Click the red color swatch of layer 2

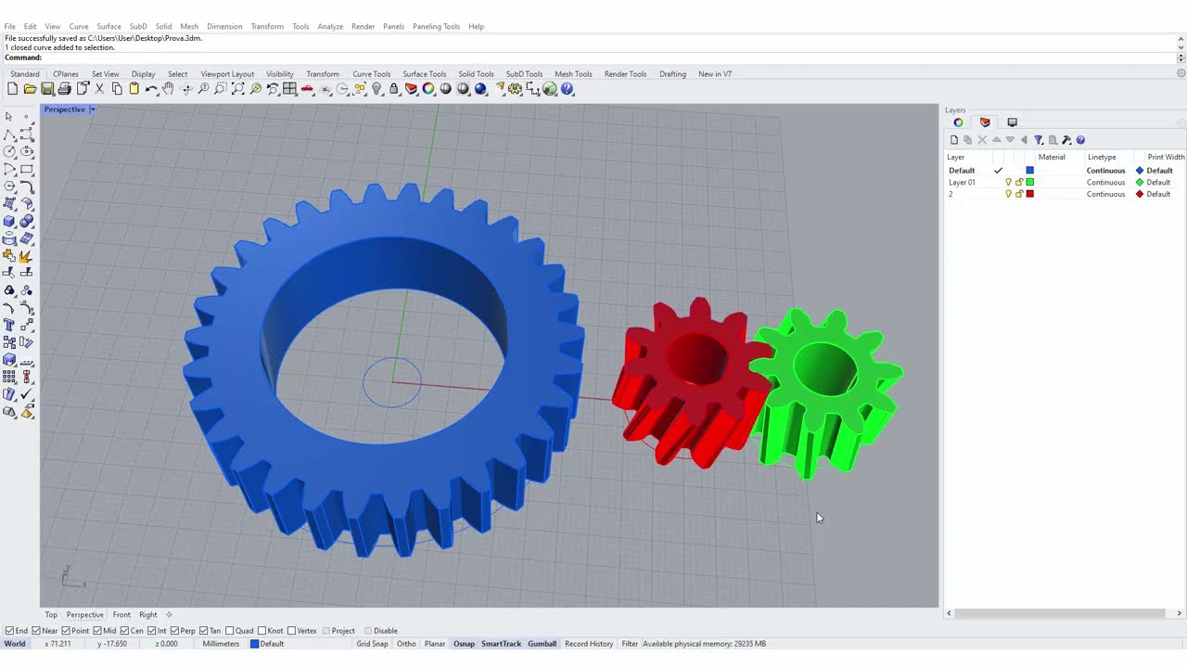(x=1029, y=194)
